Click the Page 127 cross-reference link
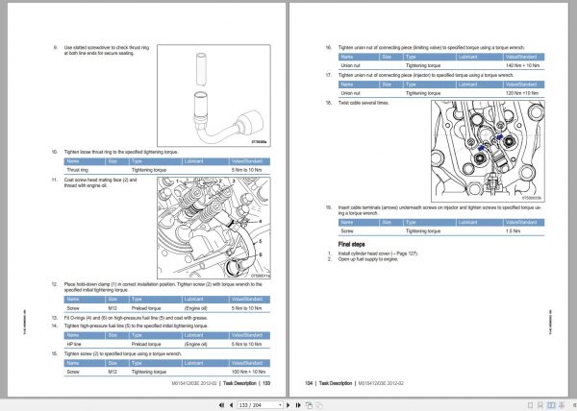The height and width of the screenshot is (411, 577). [406, 254]
